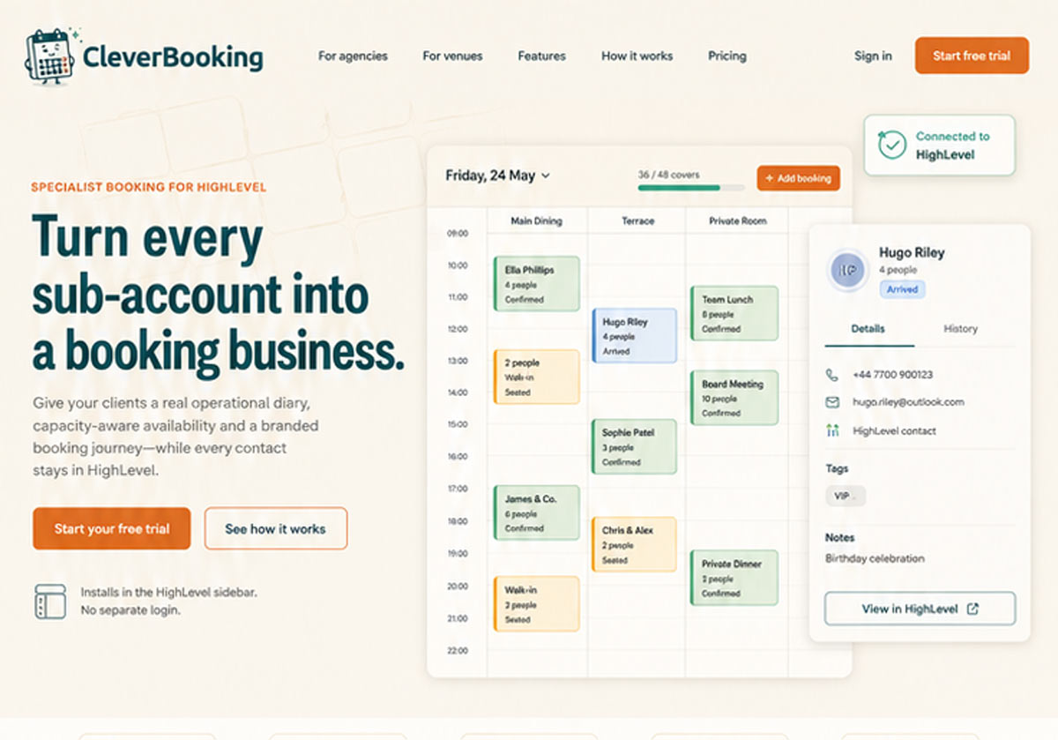Open the Walk-in 2 people card at 20:00
The image size is (1058, 740).
point(536,603)
